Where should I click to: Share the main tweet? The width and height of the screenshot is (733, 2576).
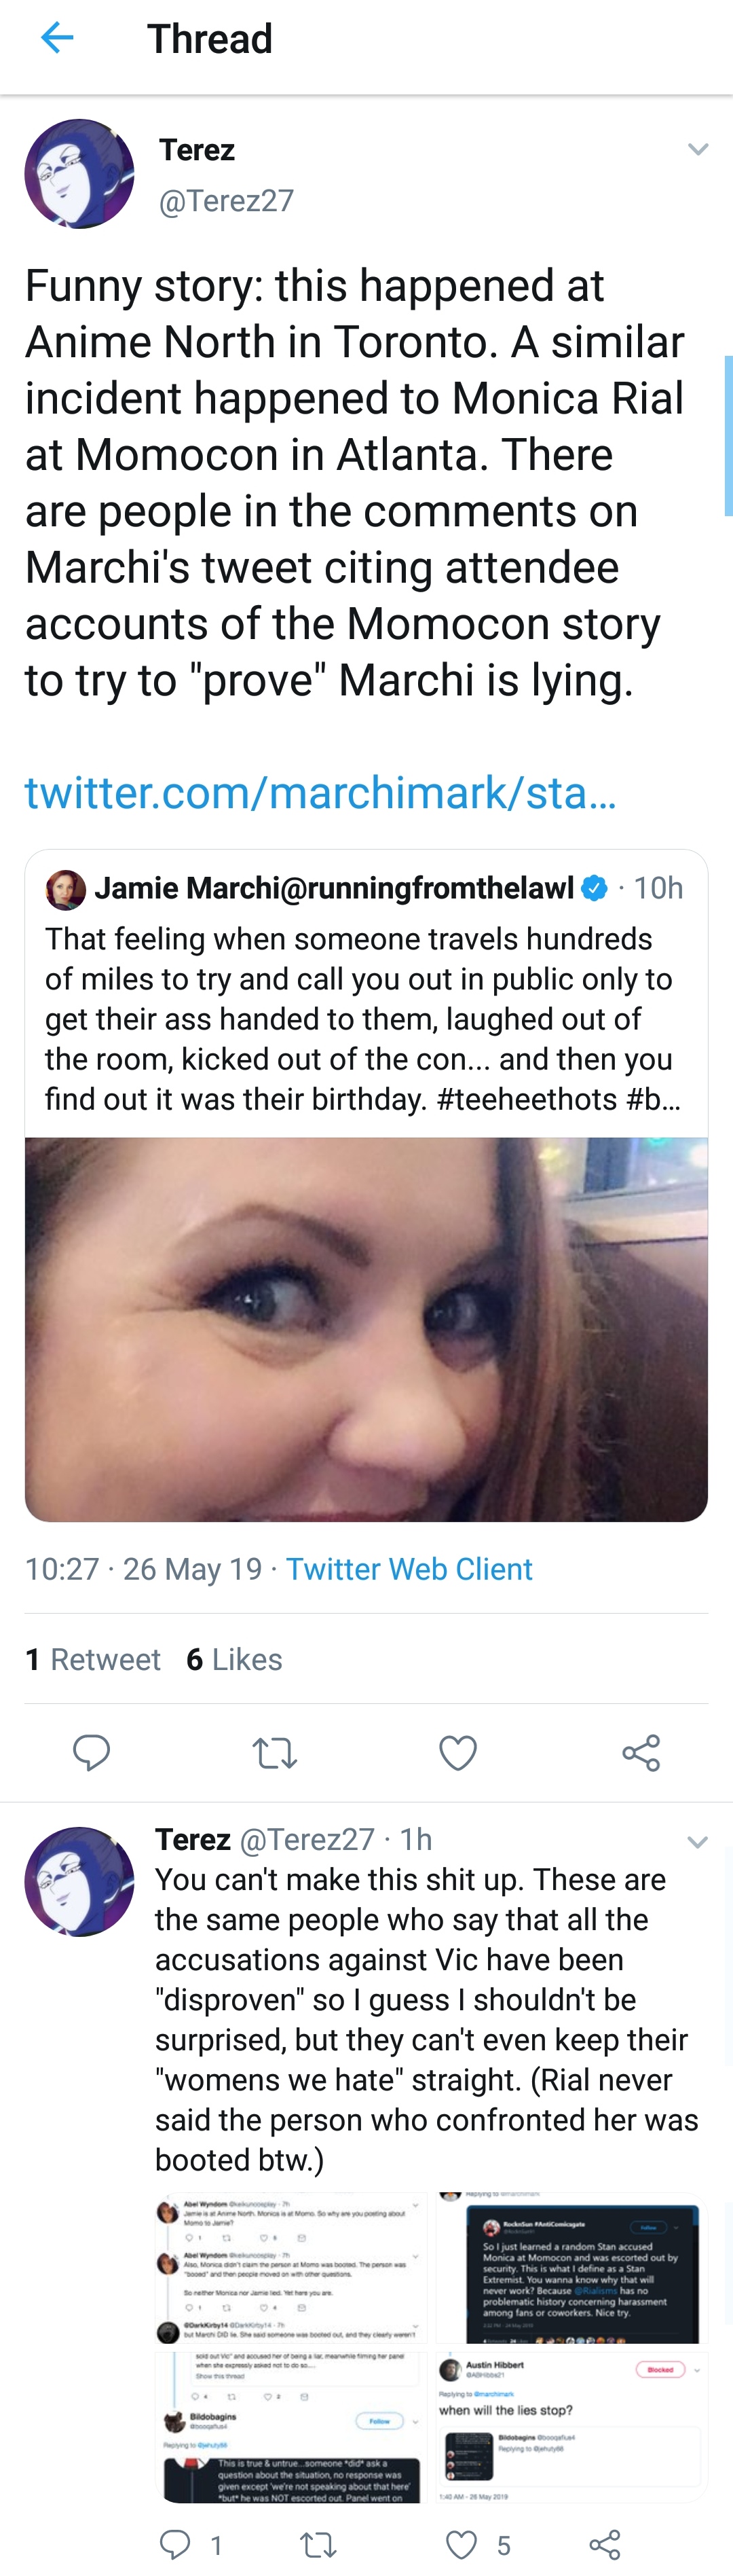pyautogui.click(x=641, y=1753)
